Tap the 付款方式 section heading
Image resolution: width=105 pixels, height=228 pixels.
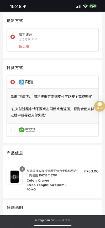pos(15,68)
